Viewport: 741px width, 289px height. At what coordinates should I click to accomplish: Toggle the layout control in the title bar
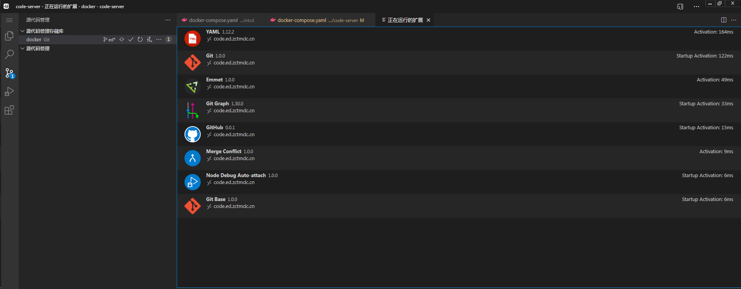(x=680, y=7)
